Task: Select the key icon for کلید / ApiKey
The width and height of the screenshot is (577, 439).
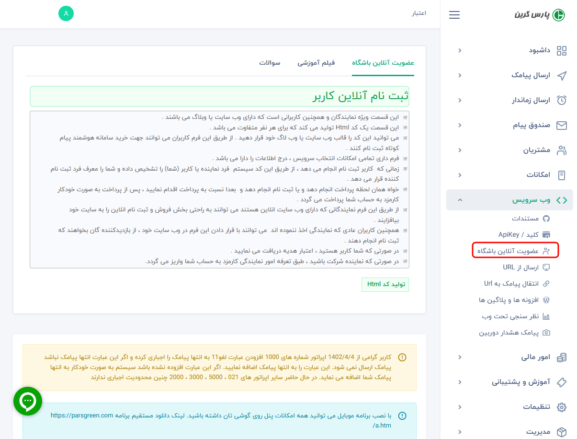Action: click(547, 234)
